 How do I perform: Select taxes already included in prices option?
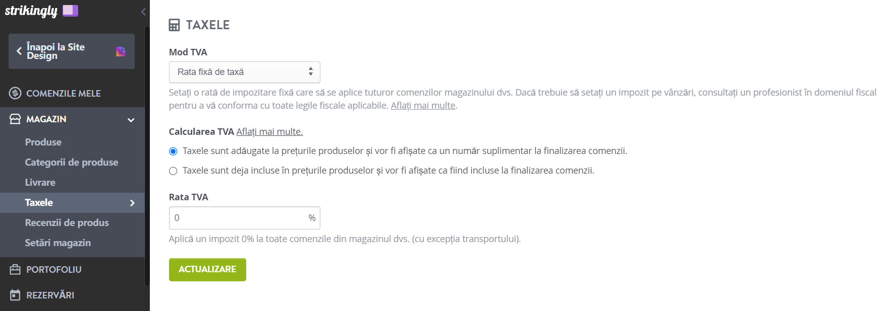pyautogui.click(x=173, y=171)
